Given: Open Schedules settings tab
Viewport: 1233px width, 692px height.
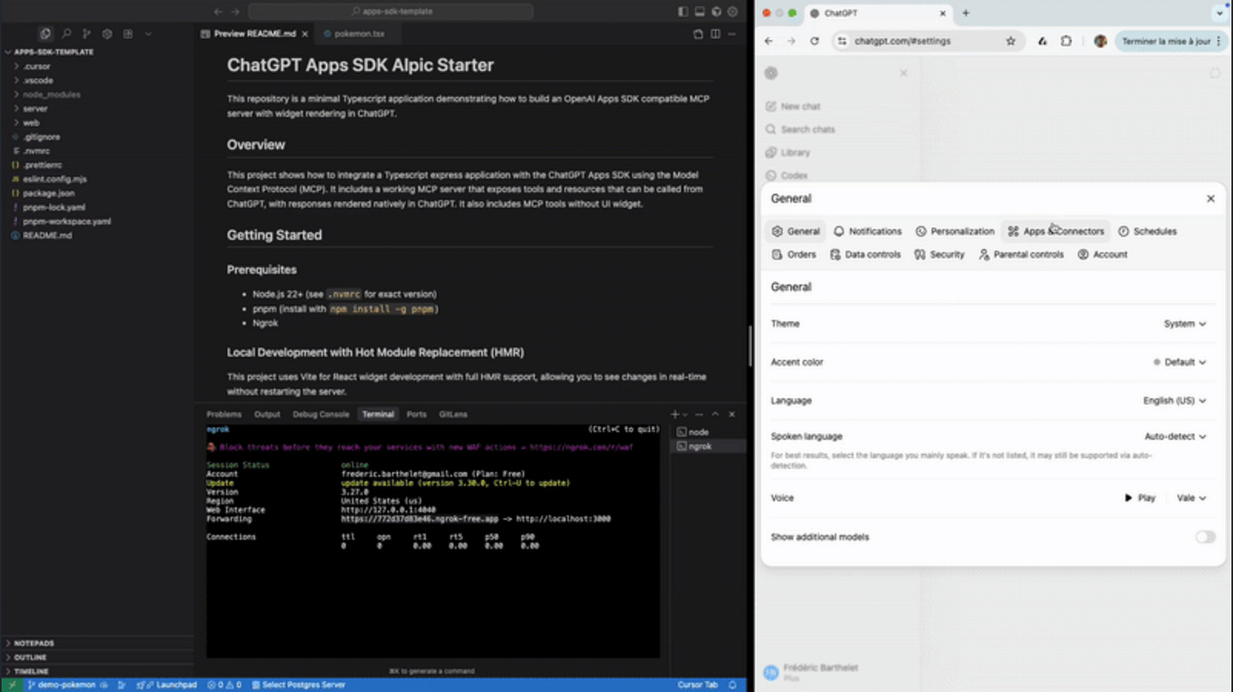Looking at the screenshot, I should tap(1147, 231).
